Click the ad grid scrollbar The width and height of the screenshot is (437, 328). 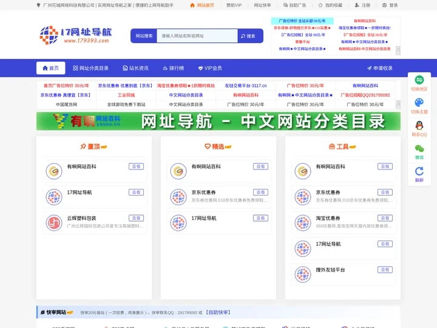[x=398, y=104]
